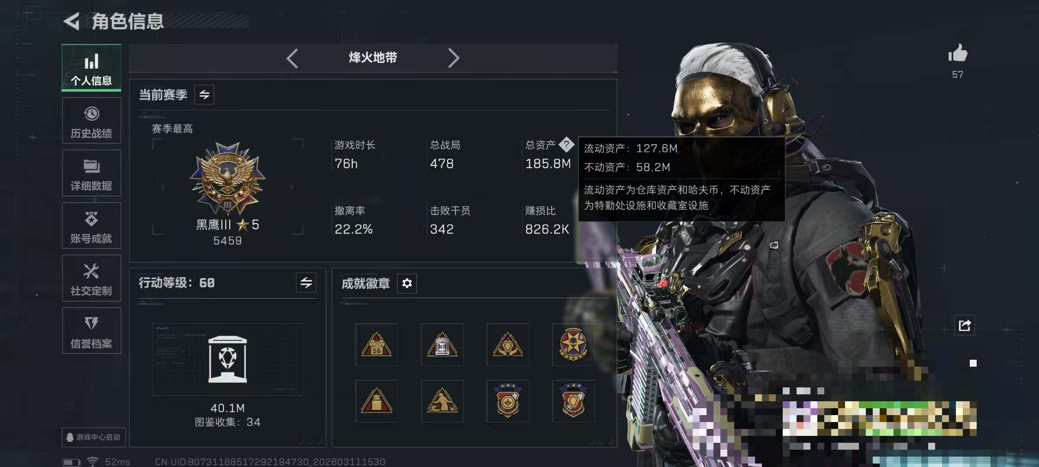Open the collection showcase thumbnail 40.1M

(228, 359)
